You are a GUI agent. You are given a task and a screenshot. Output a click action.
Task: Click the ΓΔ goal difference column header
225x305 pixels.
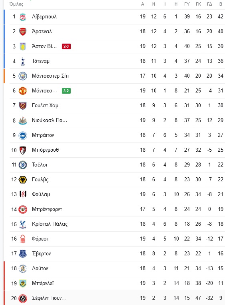pyautogui.click(x=209, y=4)
